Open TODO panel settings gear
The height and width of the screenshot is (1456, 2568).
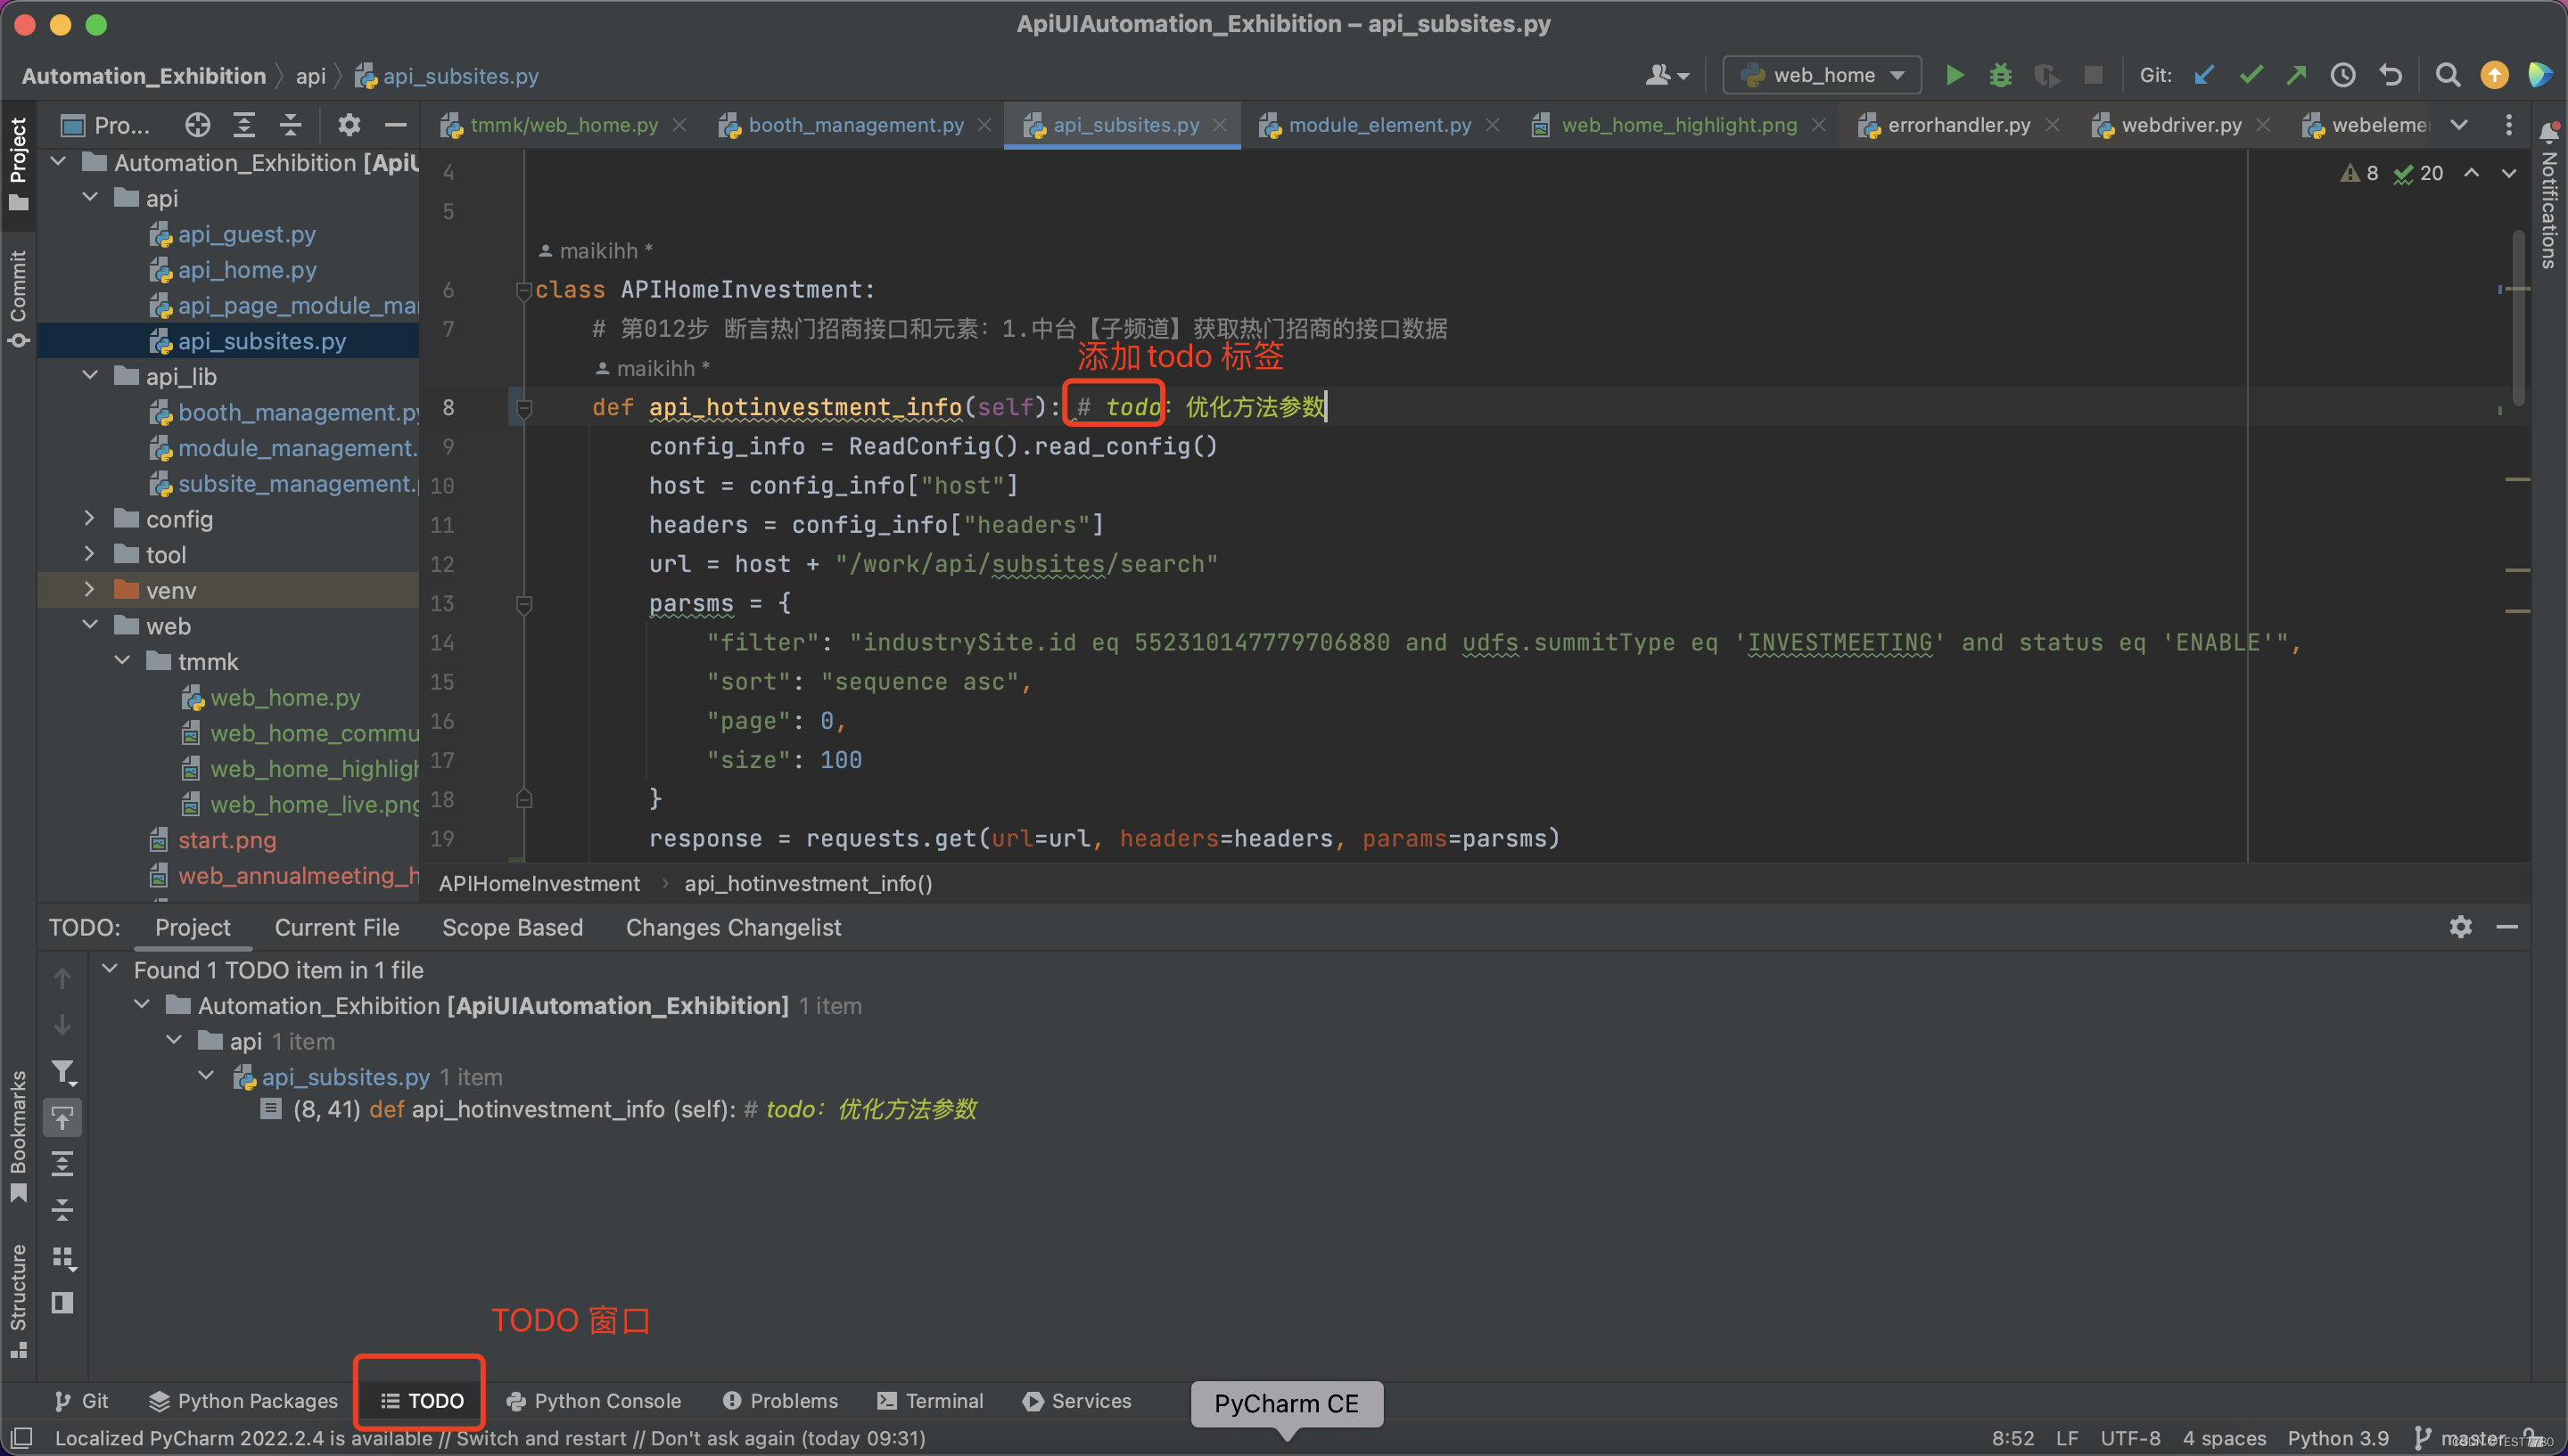(2461, 927)
